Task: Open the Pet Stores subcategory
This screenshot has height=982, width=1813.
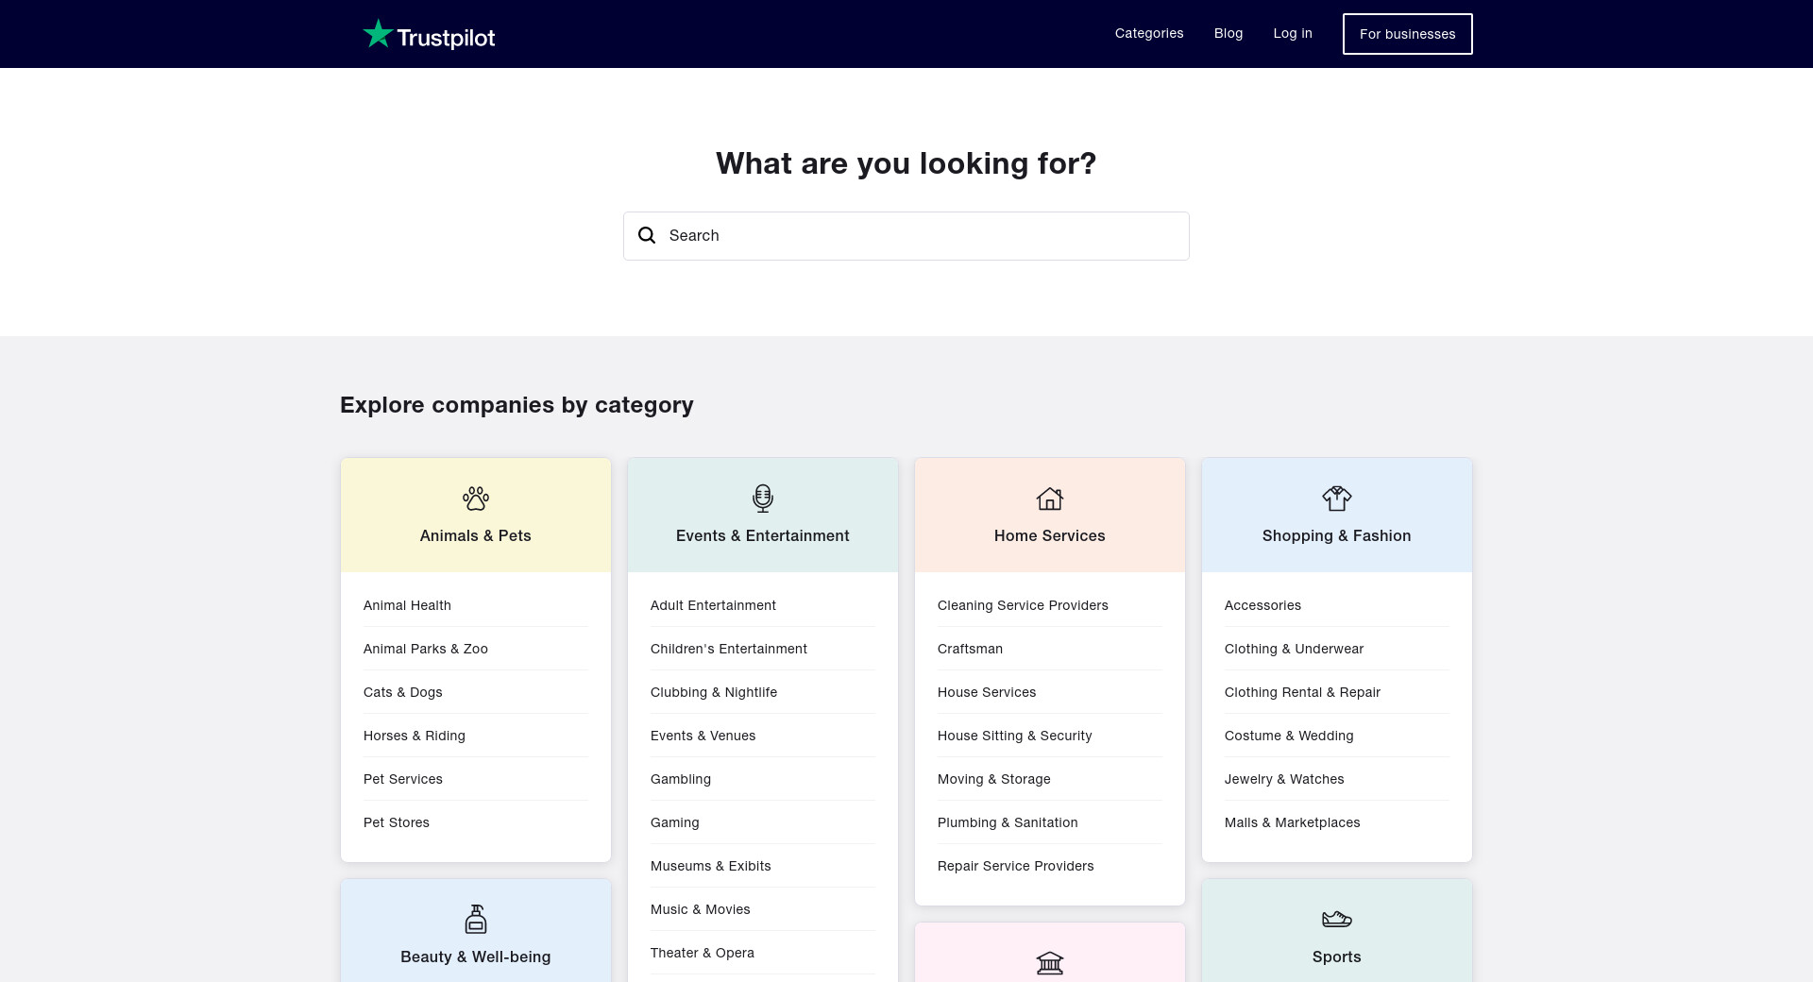Action: click(x=397, y=822)
